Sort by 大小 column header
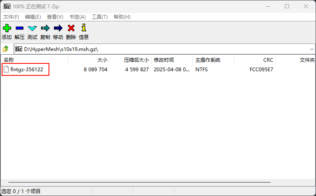 click(89, 60)
